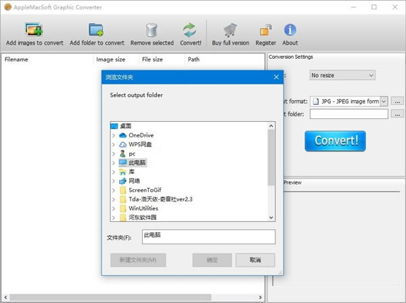The width and height of the screenshot is (406, 303).
Task: Select the ScreenToGif folder
Action: pyautogui.click(x=144, y=190)
